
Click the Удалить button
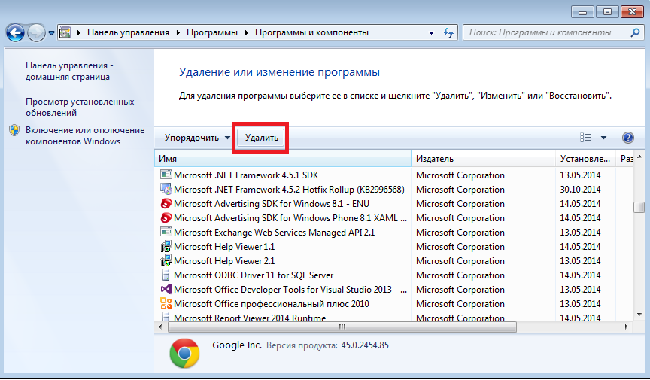(x=261, y=138)
